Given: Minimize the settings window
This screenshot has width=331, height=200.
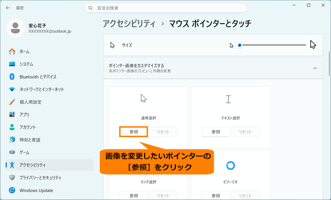Looking at the screenshot, I should [x=294, y=5].
